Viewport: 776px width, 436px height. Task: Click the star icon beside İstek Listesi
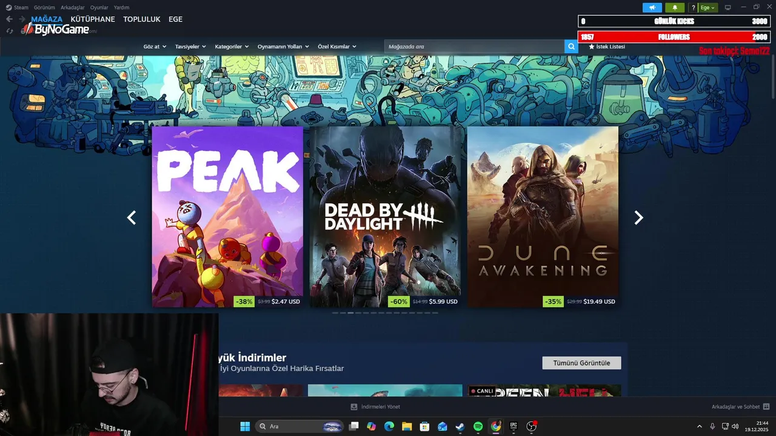(x=592, y=47)
